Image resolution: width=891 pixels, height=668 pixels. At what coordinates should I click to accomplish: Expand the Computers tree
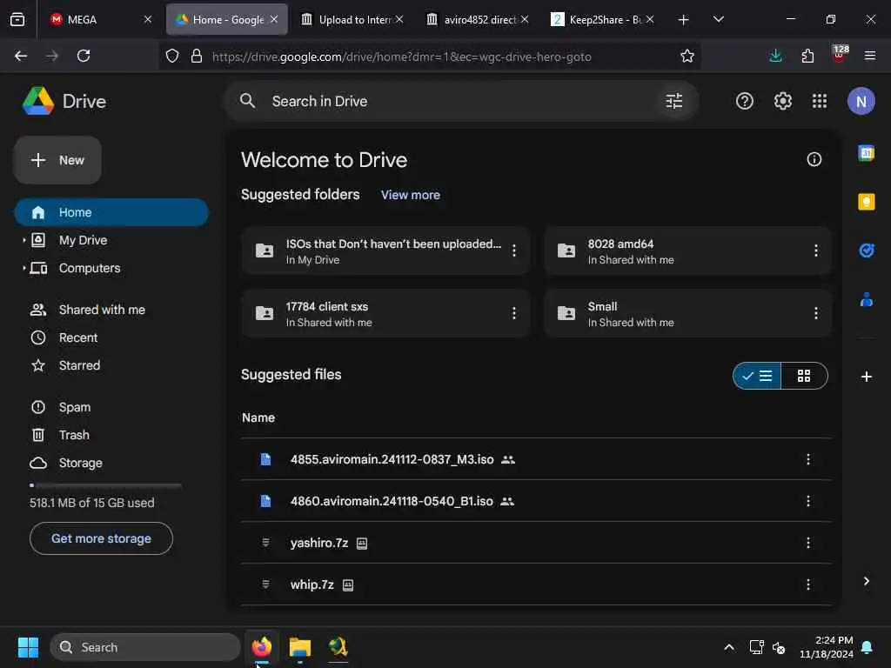[x=23, y=268]
